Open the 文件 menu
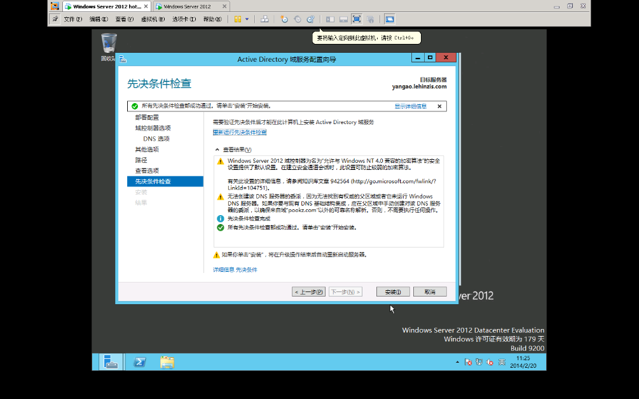639x399 pixels. (73, 19)
